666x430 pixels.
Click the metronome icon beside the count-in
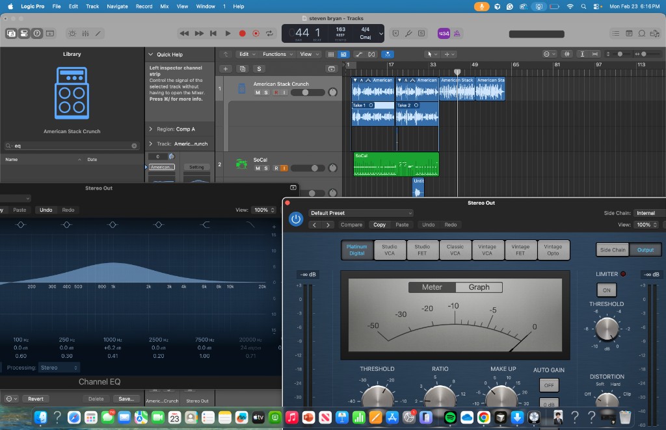point(457,33)
